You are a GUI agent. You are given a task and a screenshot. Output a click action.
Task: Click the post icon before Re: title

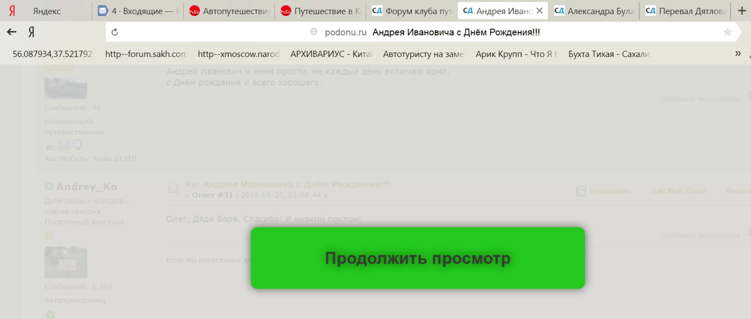coord(173,188)
